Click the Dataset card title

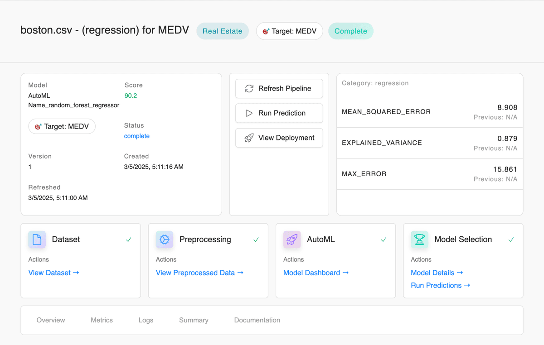click(66, 240)
